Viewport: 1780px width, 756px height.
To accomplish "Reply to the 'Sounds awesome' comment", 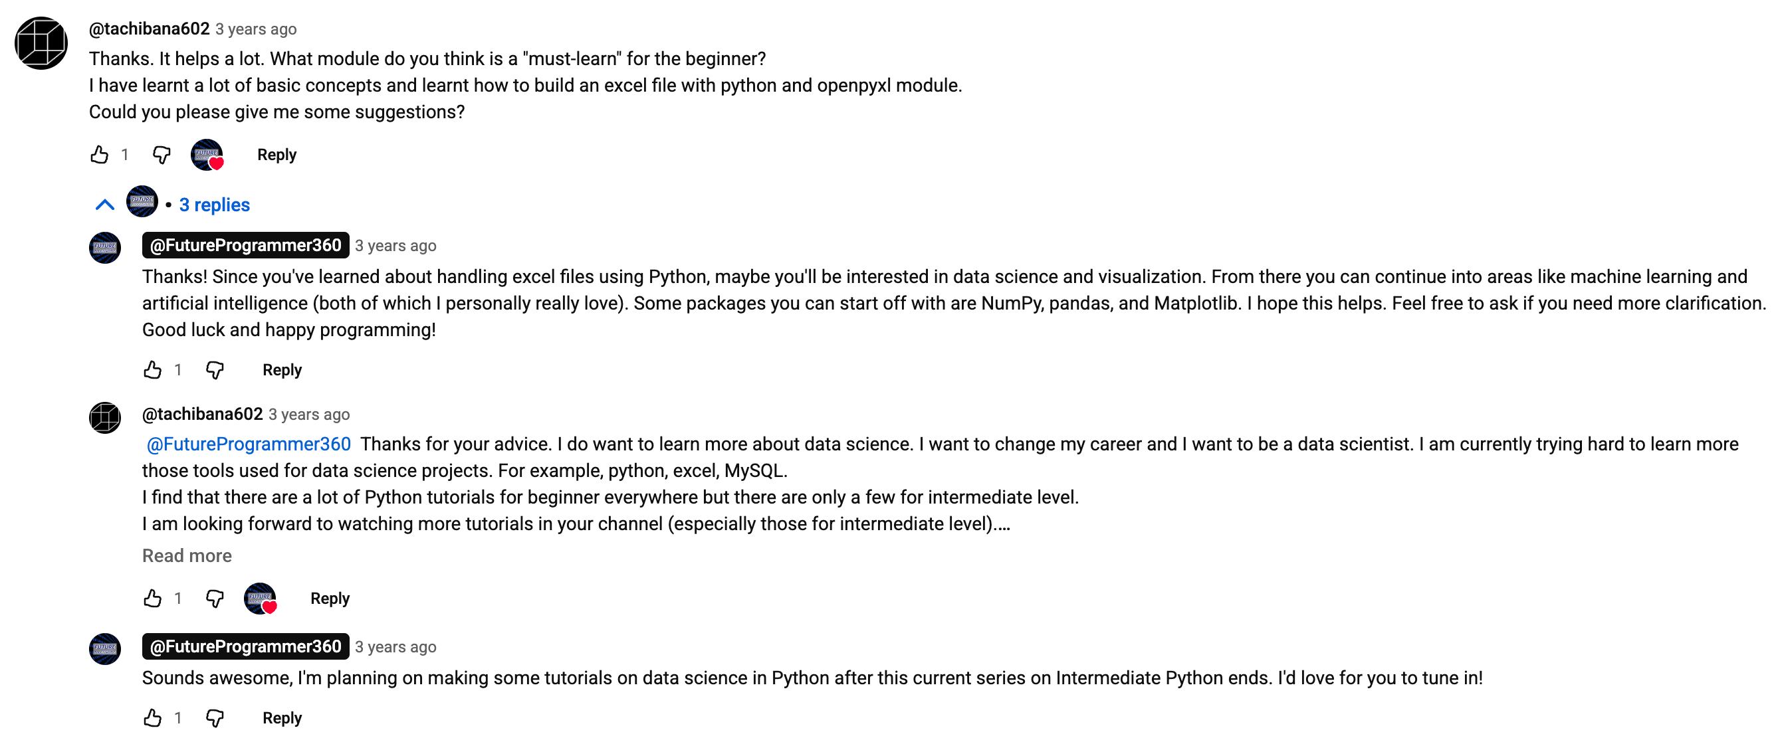I will tap(282, 718).
